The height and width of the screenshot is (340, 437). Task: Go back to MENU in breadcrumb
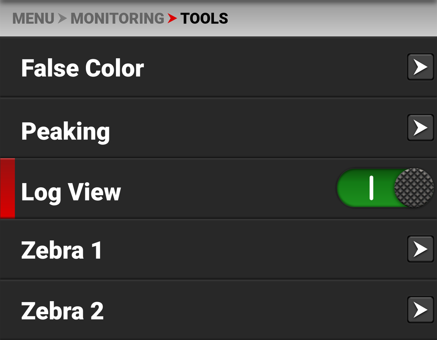coord(33,18)
